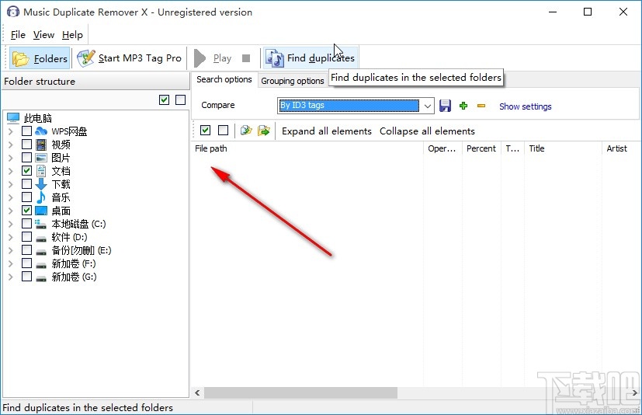The height and width of the screenshot is (415, 642).
Task: Remove preset with orange minus icon
Action: coord(481,106)
